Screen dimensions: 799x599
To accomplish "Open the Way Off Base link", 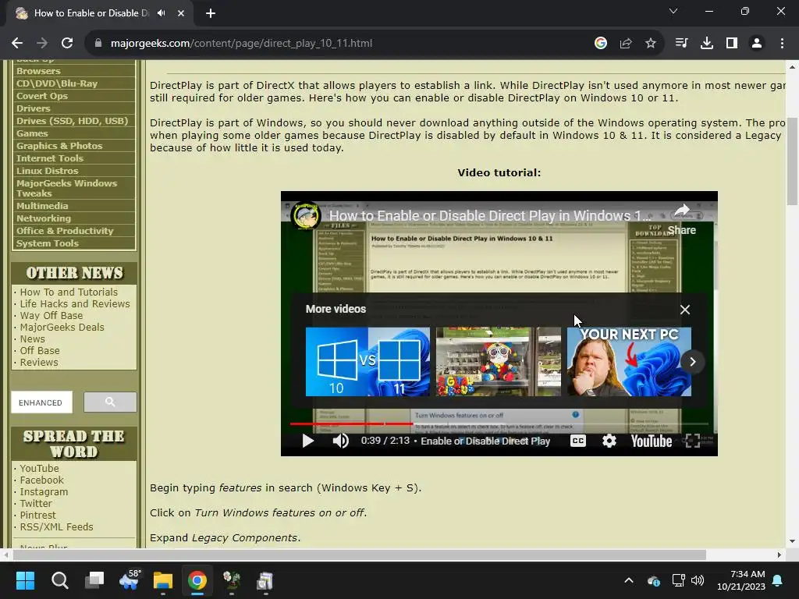I will pyautogui.click(x=51, y=315).
